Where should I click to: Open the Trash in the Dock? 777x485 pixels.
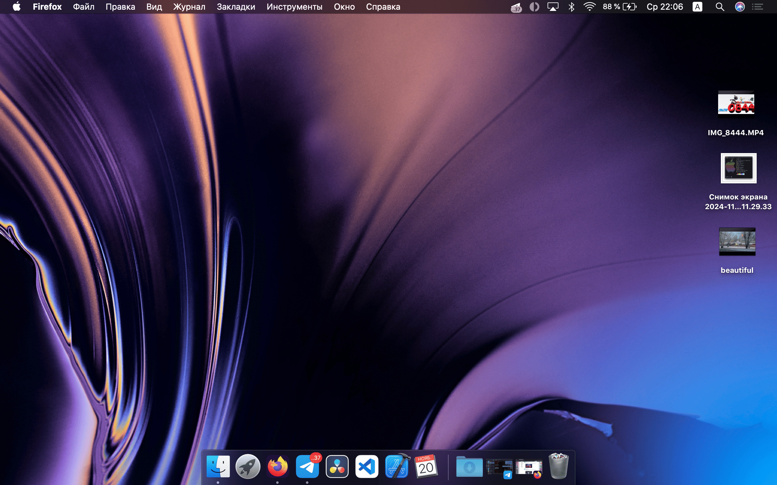click(x=558, y=467)
